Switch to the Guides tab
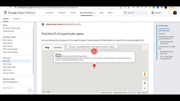The height and width of the screenshot is (101, 180). (x=6, y=19)
